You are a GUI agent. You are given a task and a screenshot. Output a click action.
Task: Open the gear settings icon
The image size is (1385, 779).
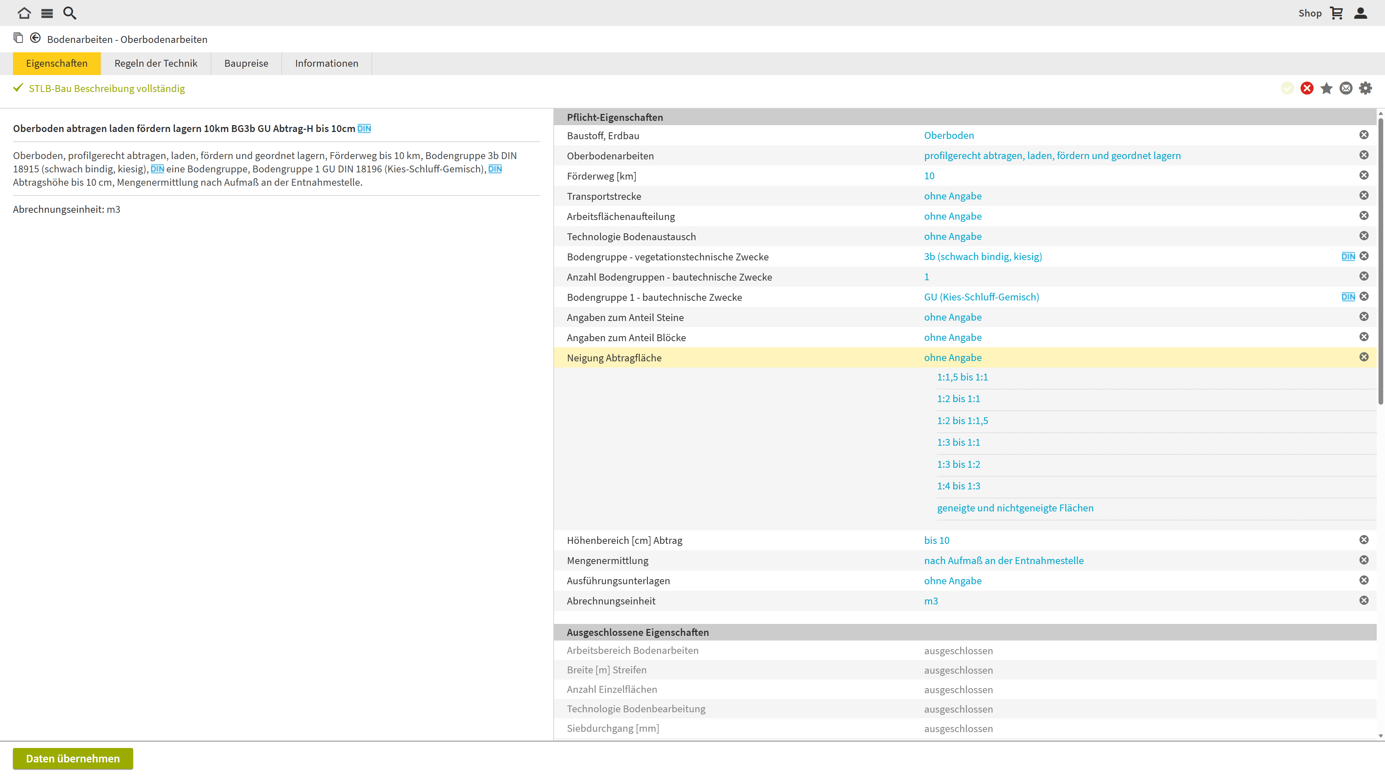[1366, 88]
